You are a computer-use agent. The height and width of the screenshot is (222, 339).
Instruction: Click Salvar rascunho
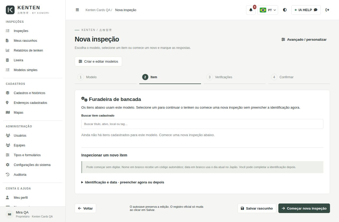[x=257, y=208]
